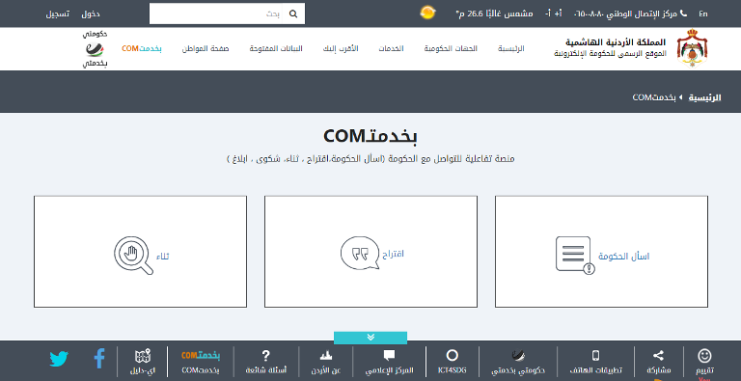Click دخول login link
741x381 pixels.
tap(91, 14)
